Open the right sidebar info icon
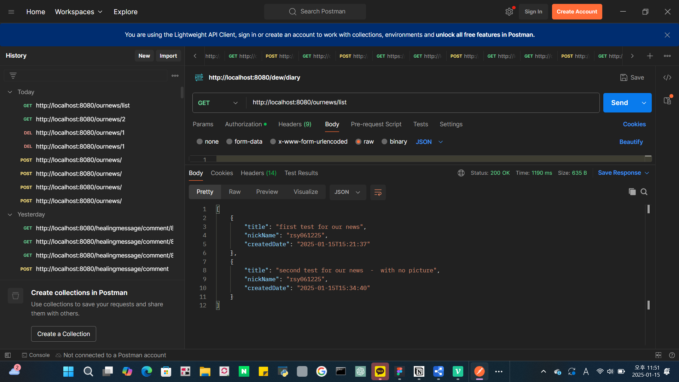 667,101
